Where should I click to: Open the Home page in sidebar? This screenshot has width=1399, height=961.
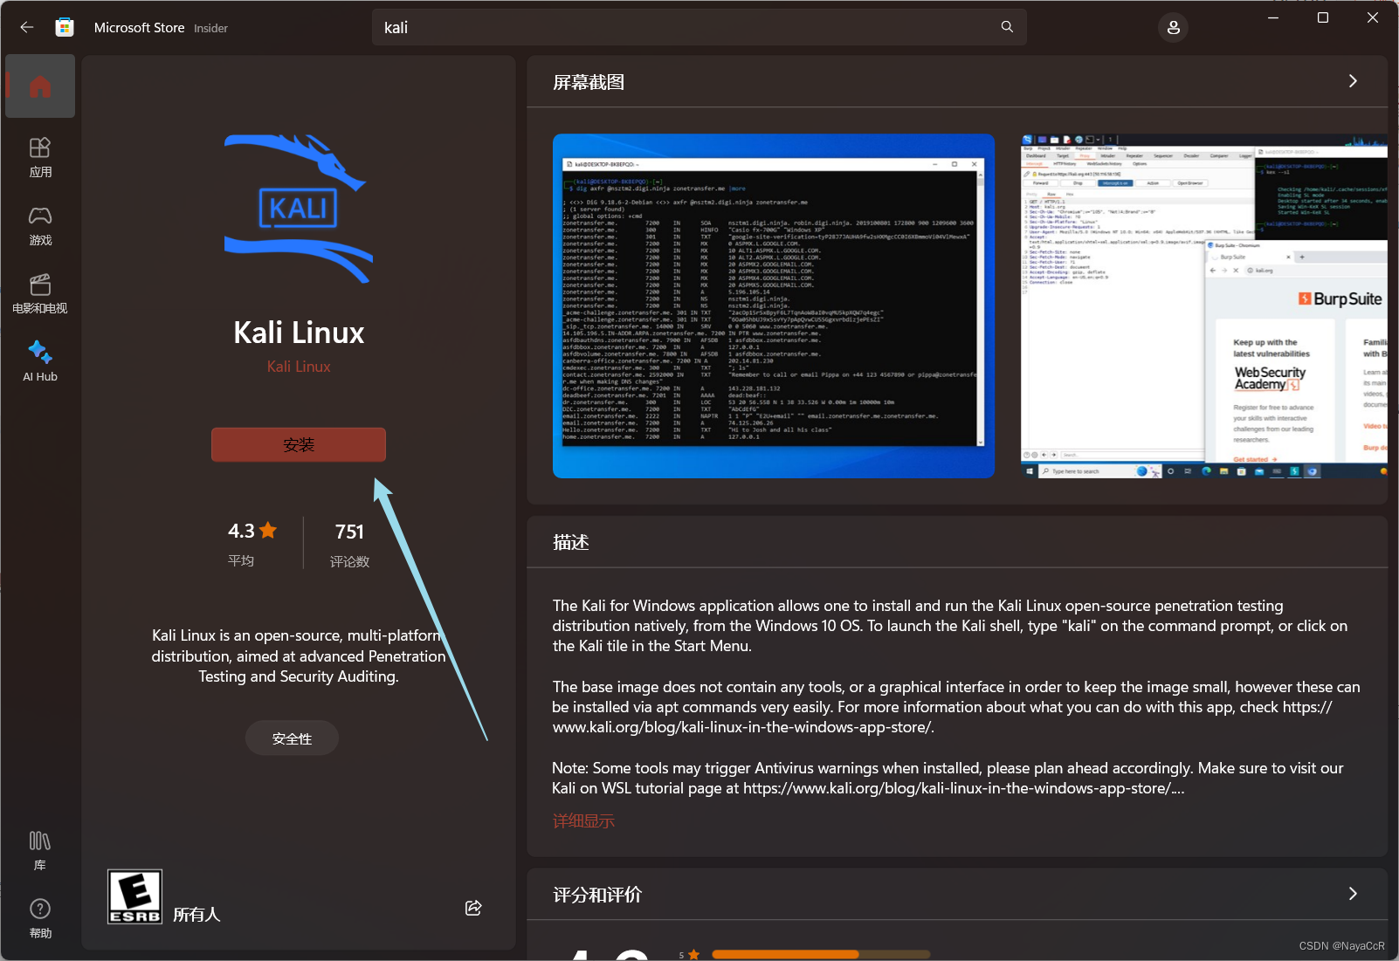pos(40,86)
